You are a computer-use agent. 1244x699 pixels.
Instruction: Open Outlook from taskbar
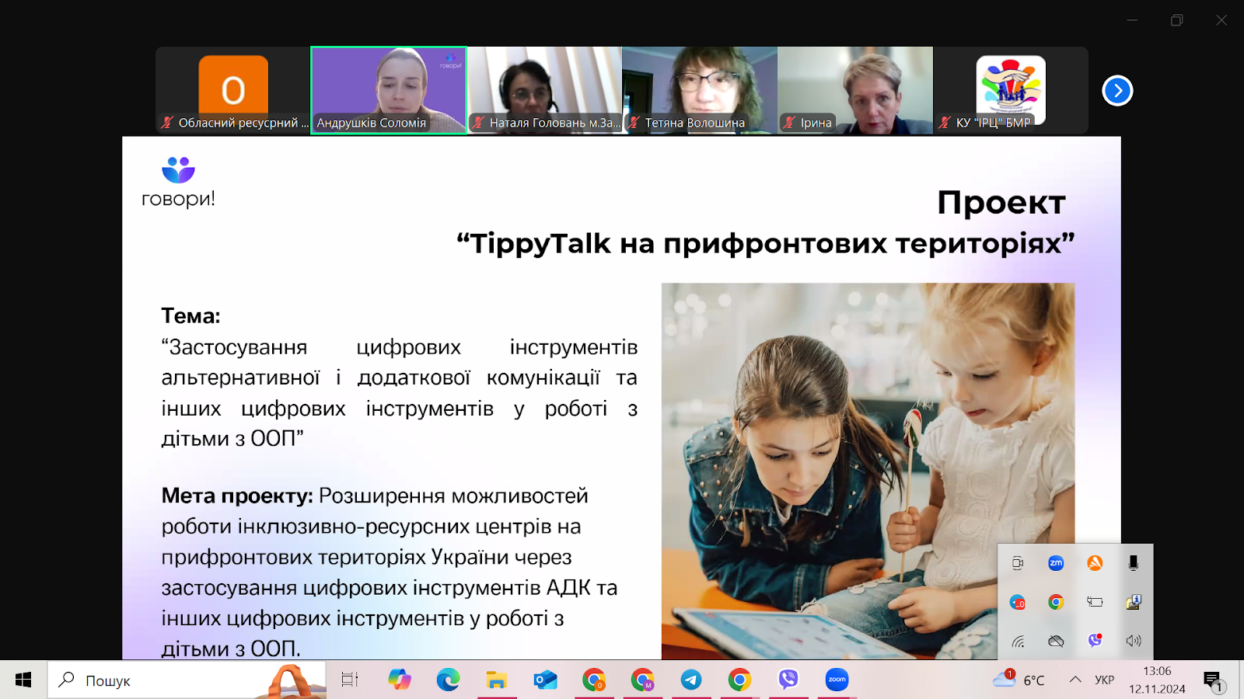point(545,680)
